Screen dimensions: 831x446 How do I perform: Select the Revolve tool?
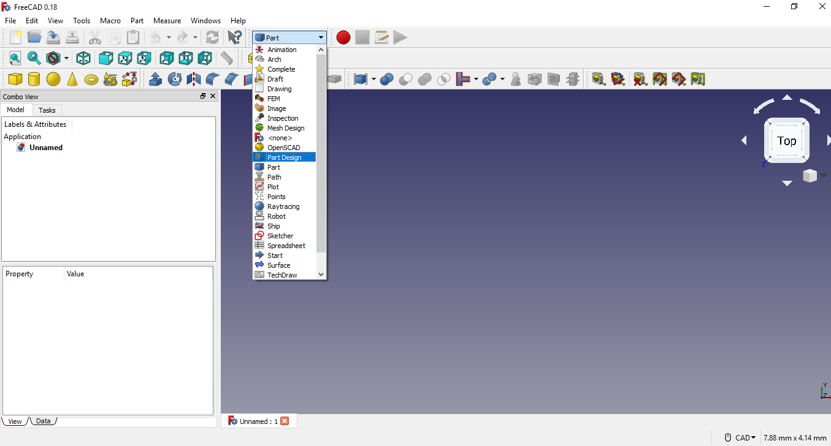(175, 79)
